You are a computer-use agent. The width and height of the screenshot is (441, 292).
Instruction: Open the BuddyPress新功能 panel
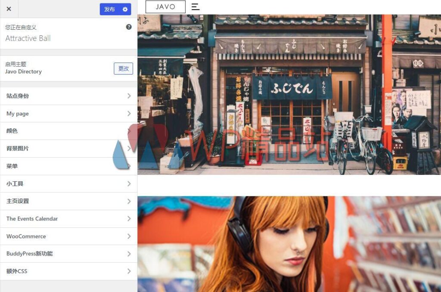click(69, 254)
